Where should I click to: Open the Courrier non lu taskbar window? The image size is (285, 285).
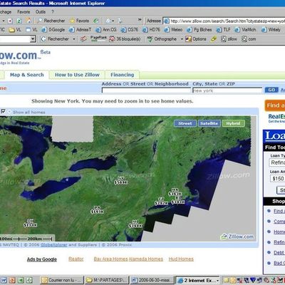tap(62, 281)
